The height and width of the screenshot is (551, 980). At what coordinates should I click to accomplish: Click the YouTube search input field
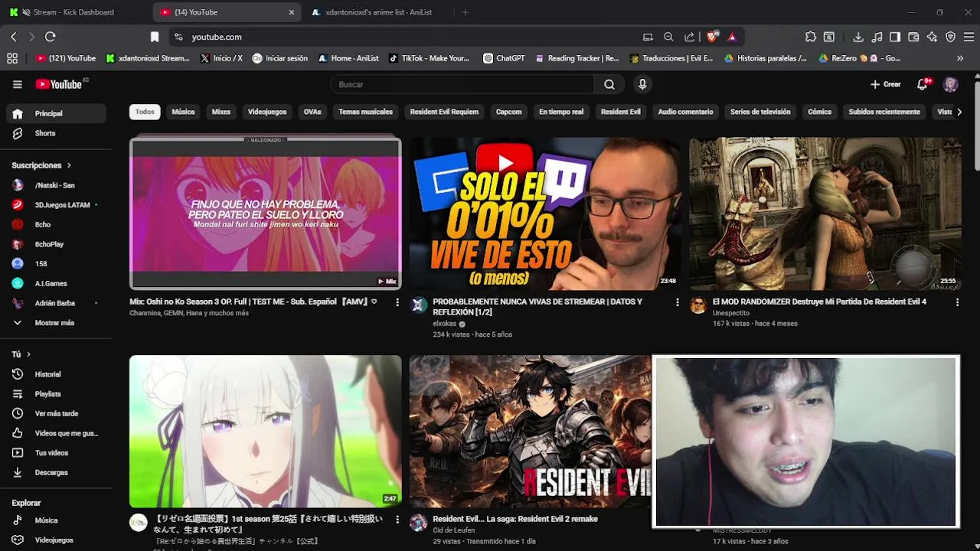[462, 84]
